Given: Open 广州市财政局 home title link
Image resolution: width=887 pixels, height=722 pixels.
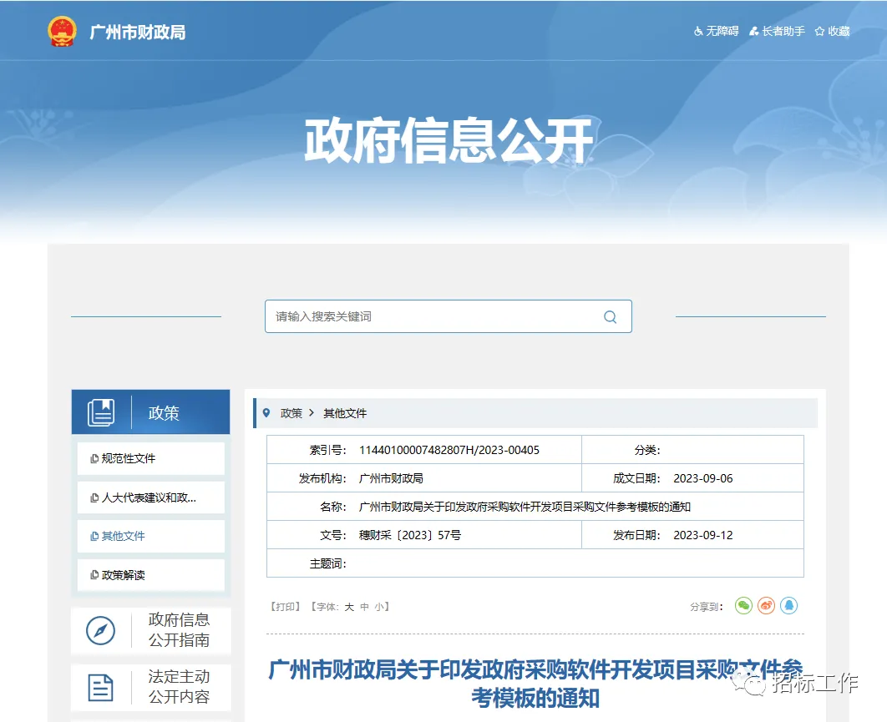Looking at the screenshot, I should coord(138,33).
